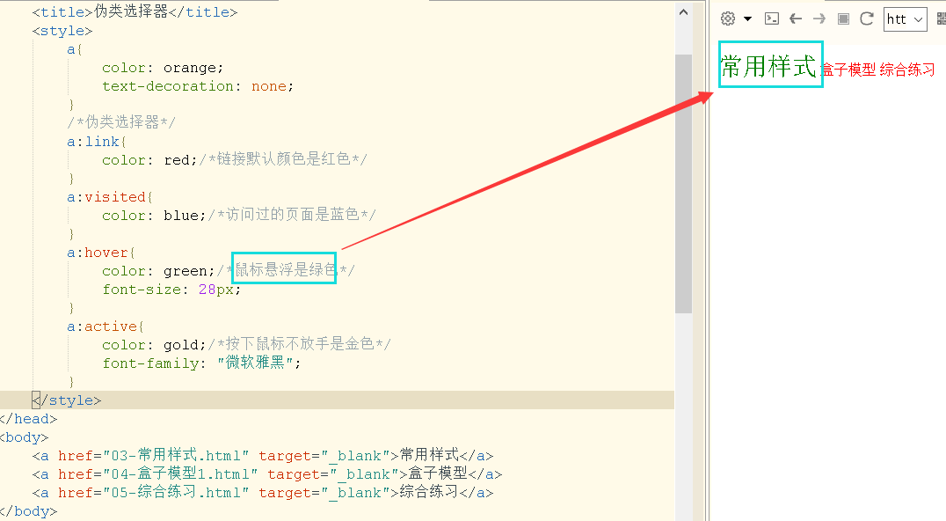Click the /*按下鼠标不放手是金色*/ comment
This screenshot has width=946, height=521.
[x=299, y=344]
